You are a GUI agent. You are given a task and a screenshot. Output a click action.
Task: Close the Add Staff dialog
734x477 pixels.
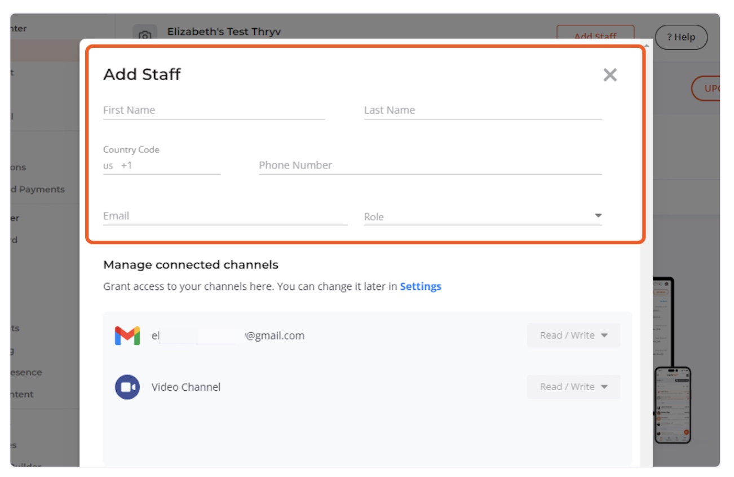(x=610, y=75)
